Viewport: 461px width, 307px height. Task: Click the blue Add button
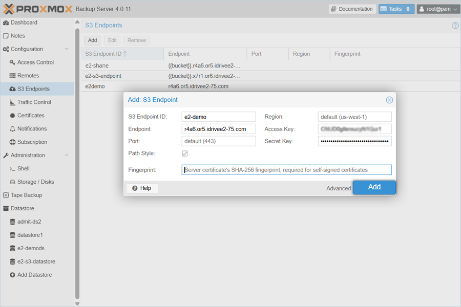tap(374, 187)
